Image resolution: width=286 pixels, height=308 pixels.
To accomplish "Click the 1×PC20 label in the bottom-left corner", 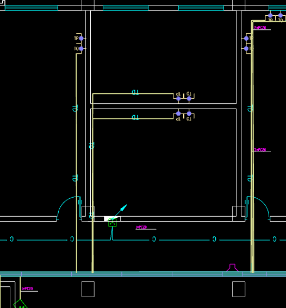I will pos(27,289).
